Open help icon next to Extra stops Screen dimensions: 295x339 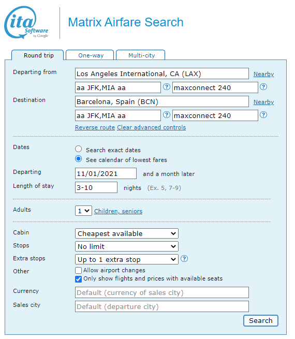click(184, 259)
